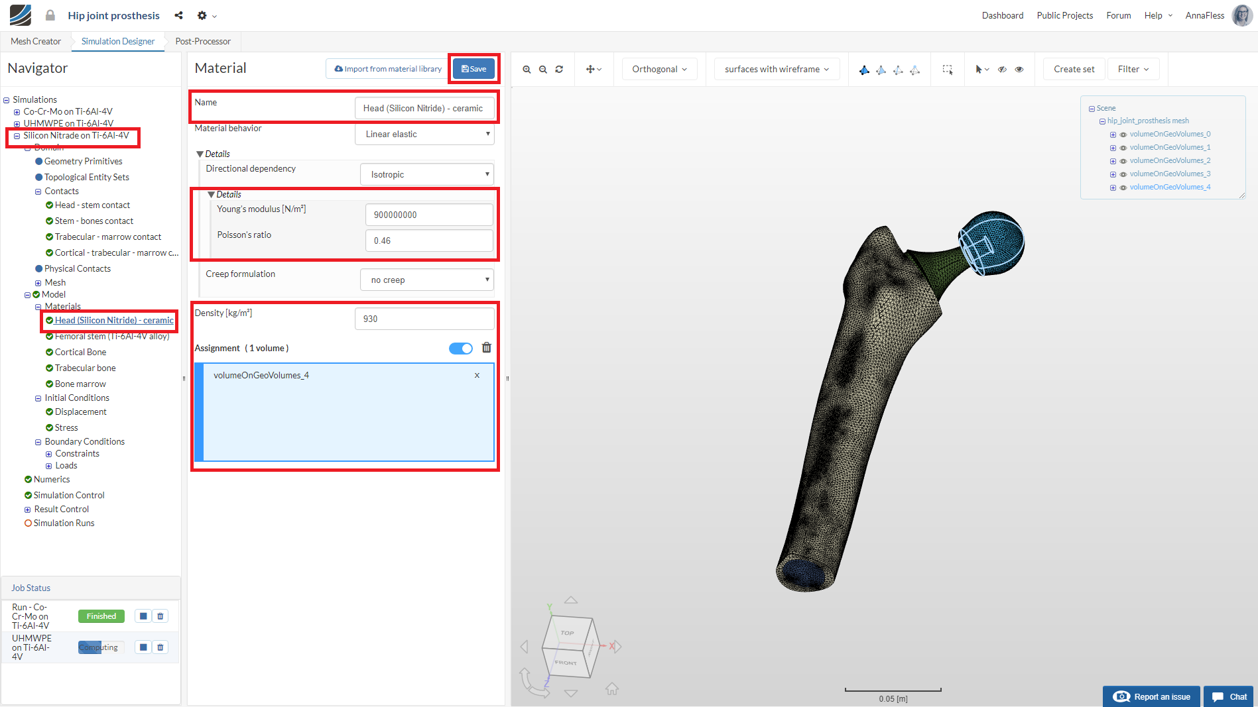1258x707 pixels.
Task: Open the Filter dropdown
Action: click(1133, 69)
